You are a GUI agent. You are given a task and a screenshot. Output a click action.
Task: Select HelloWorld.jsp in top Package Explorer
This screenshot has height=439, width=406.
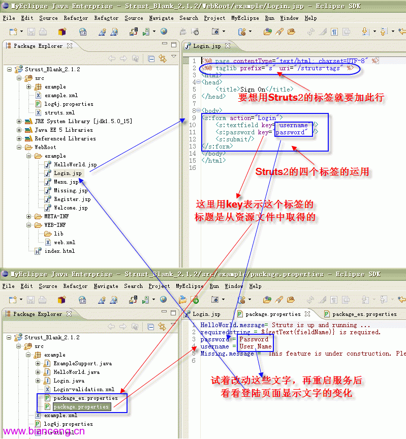pos(75,165)
